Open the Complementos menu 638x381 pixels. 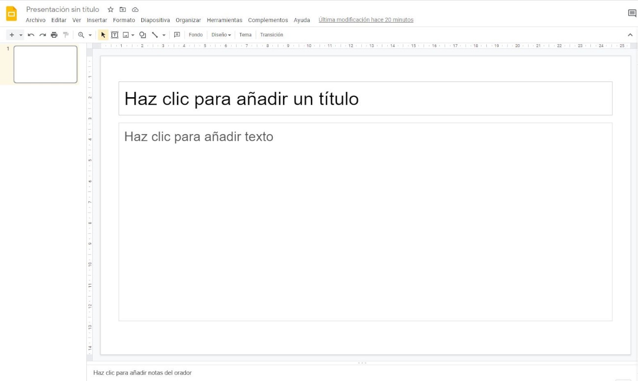point(268,20)
